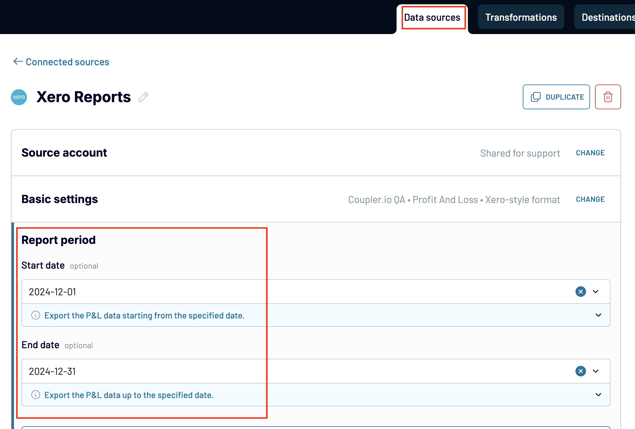The height and width of the screenshot is (429, 635).
Task: Edit the Xero Reports name with pencil icon
Action: click(143, 97)
